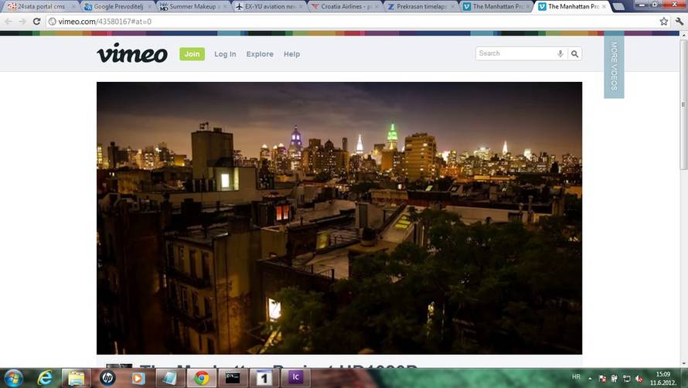The height and width of the screenshot is (388, 688).
Task: Launch Internet Explorer from the taskbar
Action: (45, 378)
